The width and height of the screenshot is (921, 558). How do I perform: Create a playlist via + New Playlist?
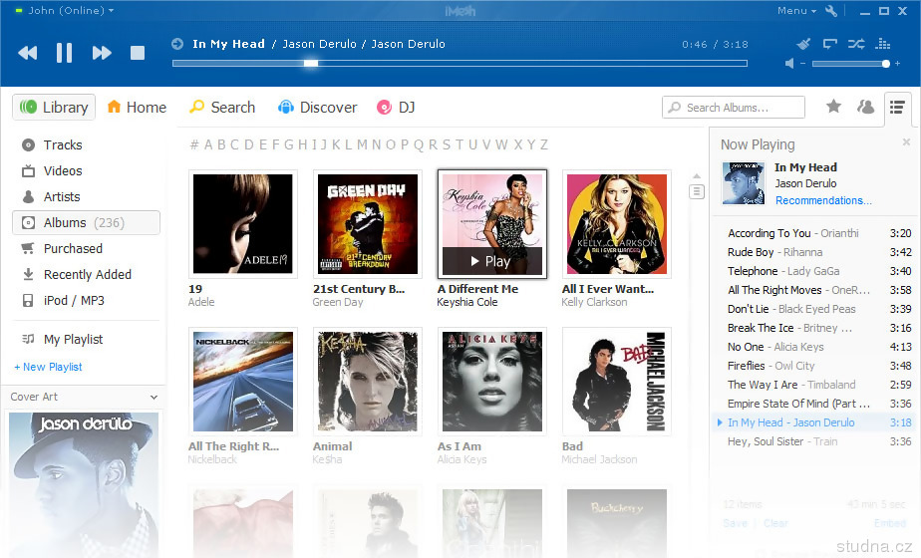pos(48,367)
